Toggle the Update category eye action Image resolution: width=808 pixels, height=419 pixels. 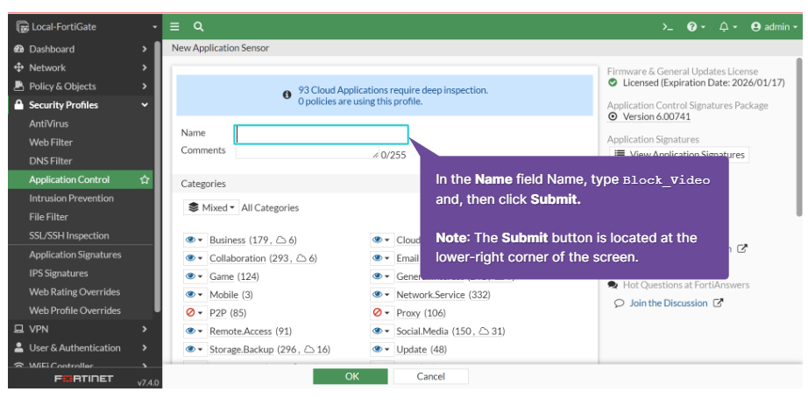382,349
